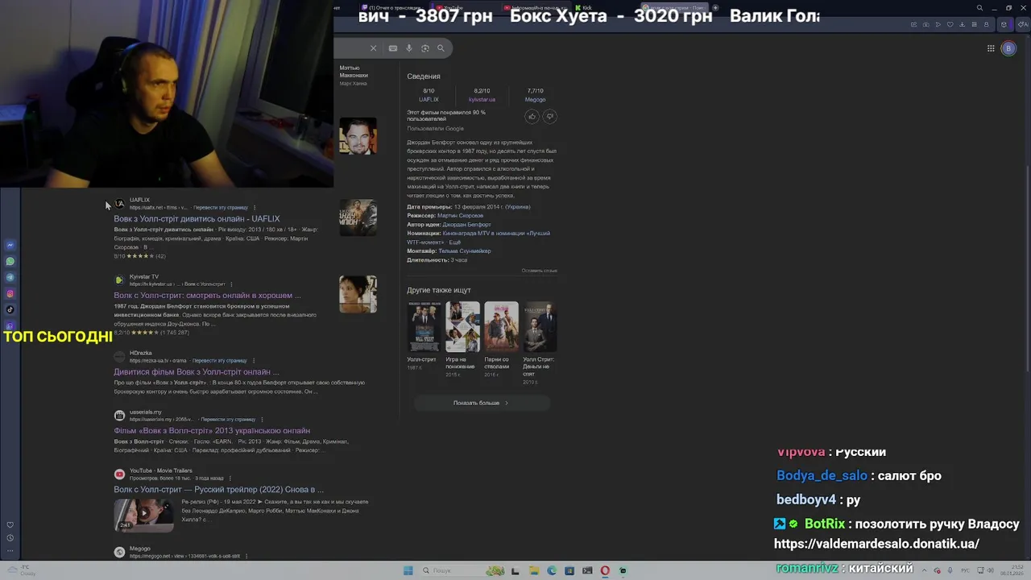Click donation link valdemardesalo.donatik.ua
This screenshot has height=580, width=1031.
[876, 544]
